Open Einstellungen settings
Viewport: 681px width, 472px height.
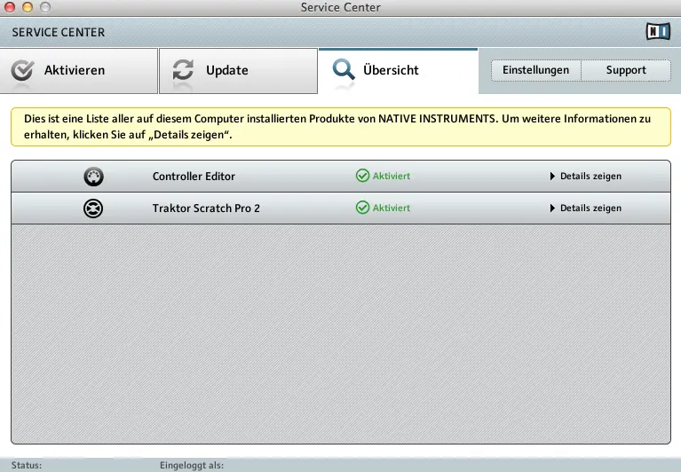[x=535, y=71]
